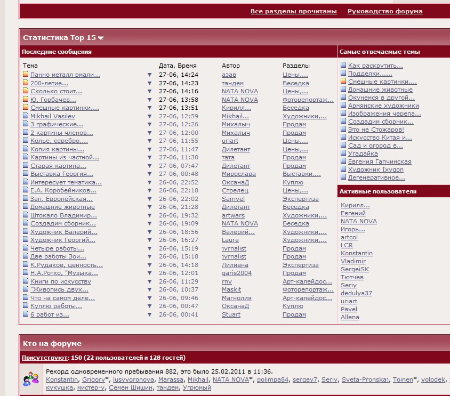This screenshot has width=450, height=396.
Task: Click the users icon in Кто на форуме
Action: [x=31, y=379]
